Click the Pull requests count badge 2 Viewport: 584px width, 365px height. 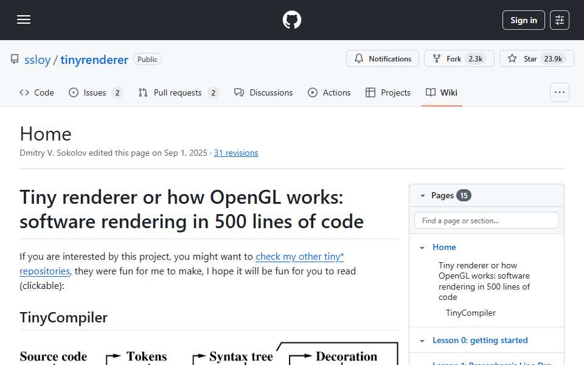(x=213, y=92)
